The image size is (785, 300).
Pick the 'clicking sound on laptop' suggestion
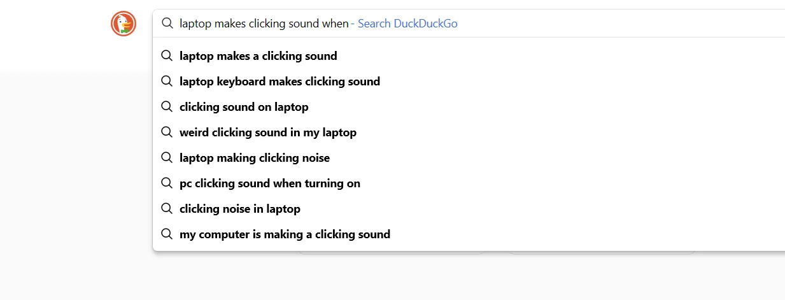click(x=244, y=107)
